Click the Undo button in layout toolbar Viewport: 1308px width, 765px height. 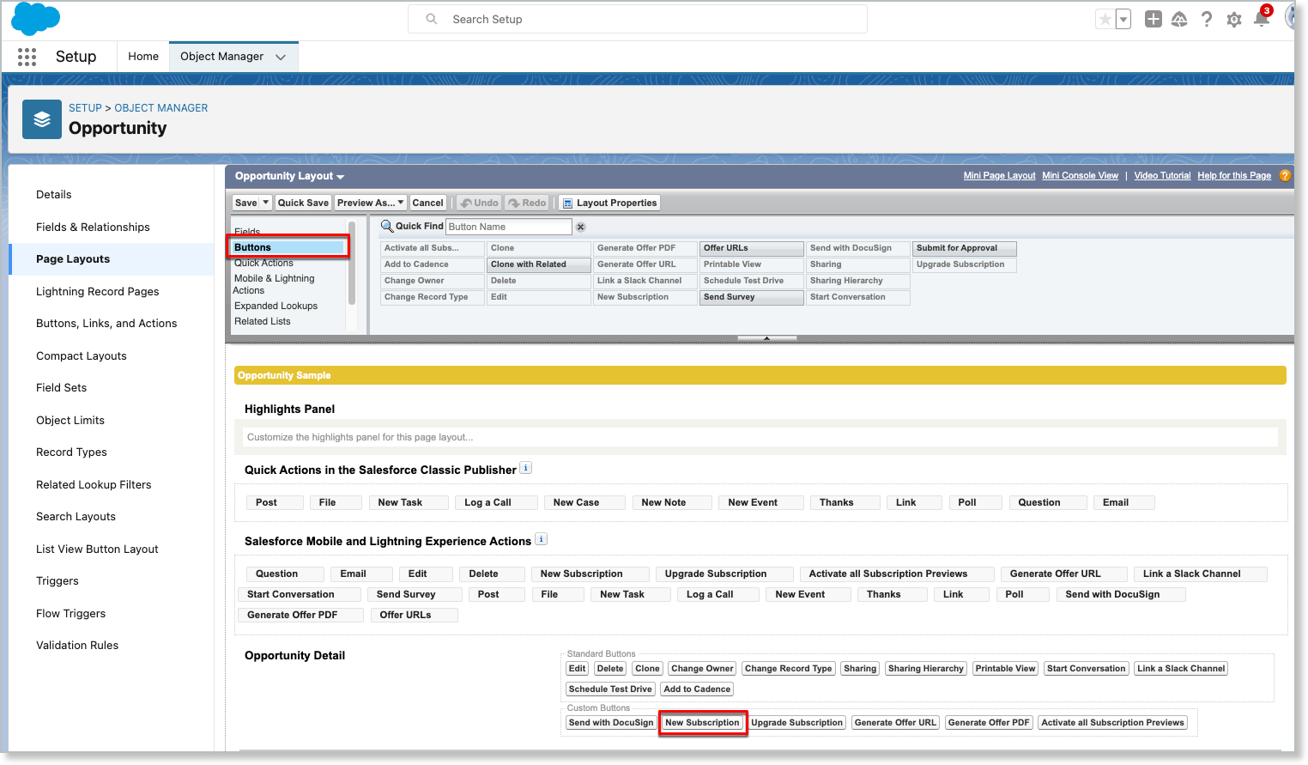(479, 203)
